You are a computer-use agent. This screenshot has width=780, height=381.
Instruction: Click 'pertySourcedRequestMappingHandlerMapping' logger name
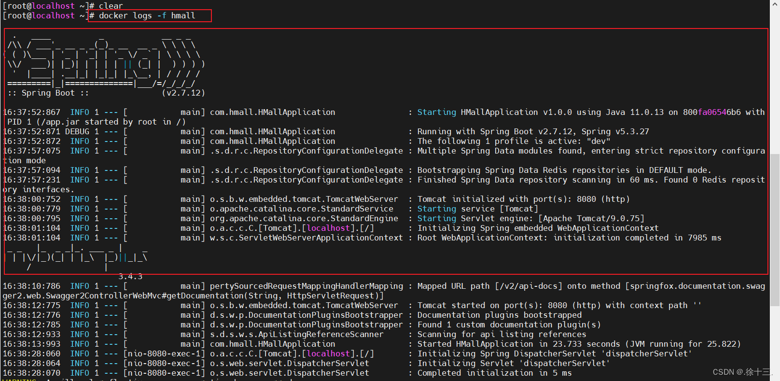306,286
